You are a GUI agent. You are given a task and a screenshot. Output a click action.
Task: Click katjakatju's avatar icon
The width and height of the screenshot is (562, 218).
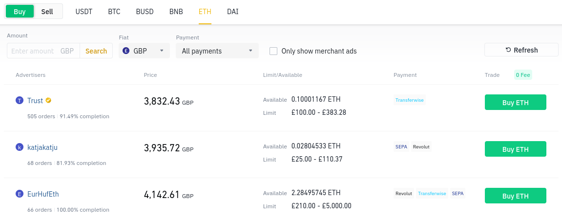20,147
